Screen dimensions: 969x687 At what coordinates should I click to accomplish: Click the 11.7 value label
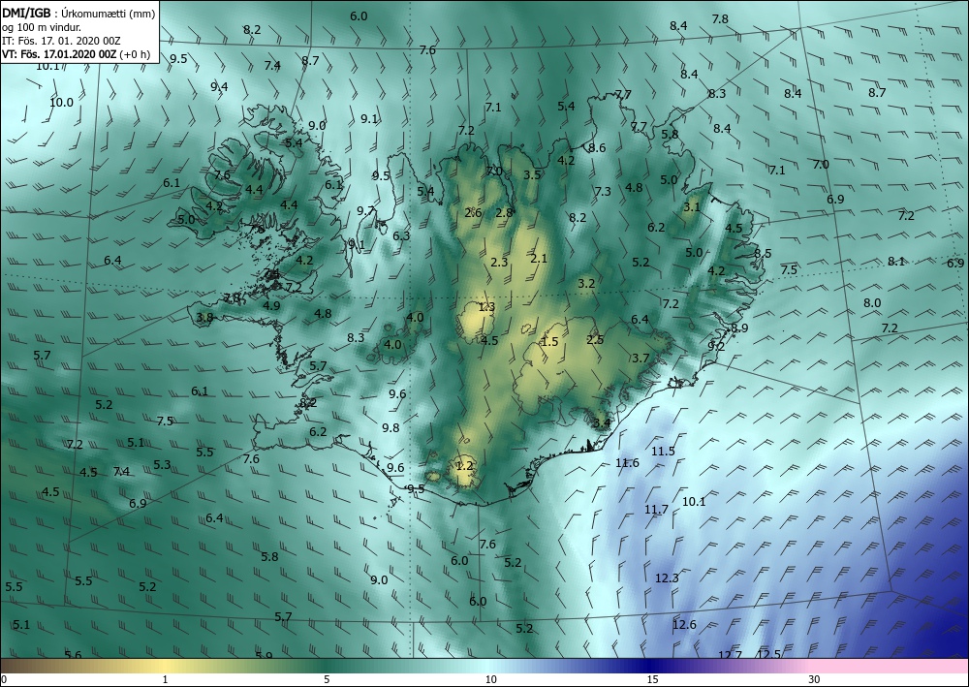[656, 510]
